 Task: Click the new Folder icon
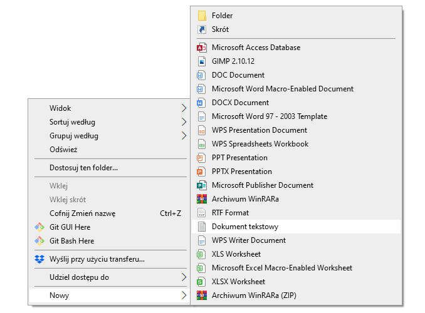click(x=201, y=16)
